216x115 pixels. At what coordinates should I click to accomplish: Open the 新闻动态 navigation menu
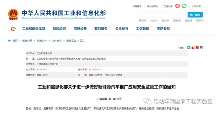coord(59,28)
